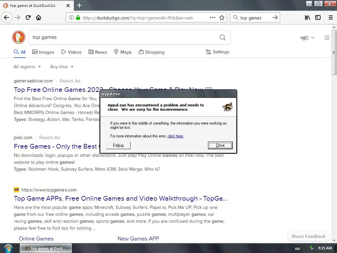The width and height of the screenshot is (337, 253).
Task: Click the poki.com domain text
Action: click(x=23, y=137)
